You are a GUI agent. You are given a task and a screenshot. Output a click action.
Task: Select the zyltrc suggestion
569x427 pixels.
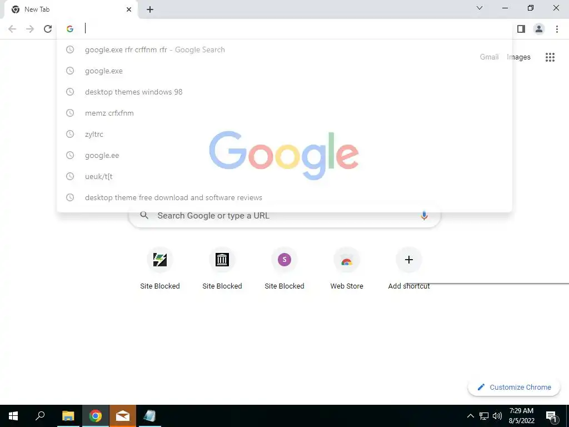284,134
